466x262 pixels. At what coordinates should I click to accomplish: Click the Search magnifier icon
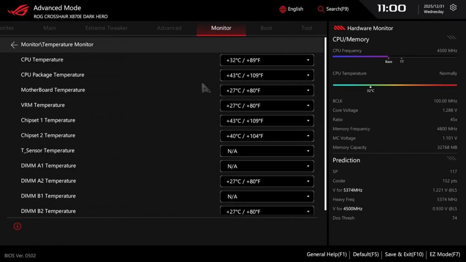[x=321, y=9]
